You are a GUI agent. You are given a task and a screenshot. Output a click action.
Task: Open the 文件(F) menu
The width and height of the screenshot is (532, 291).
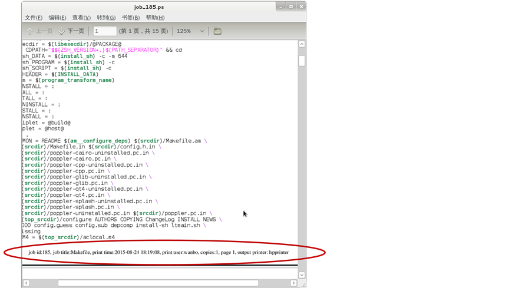click(x=34, y=18)
